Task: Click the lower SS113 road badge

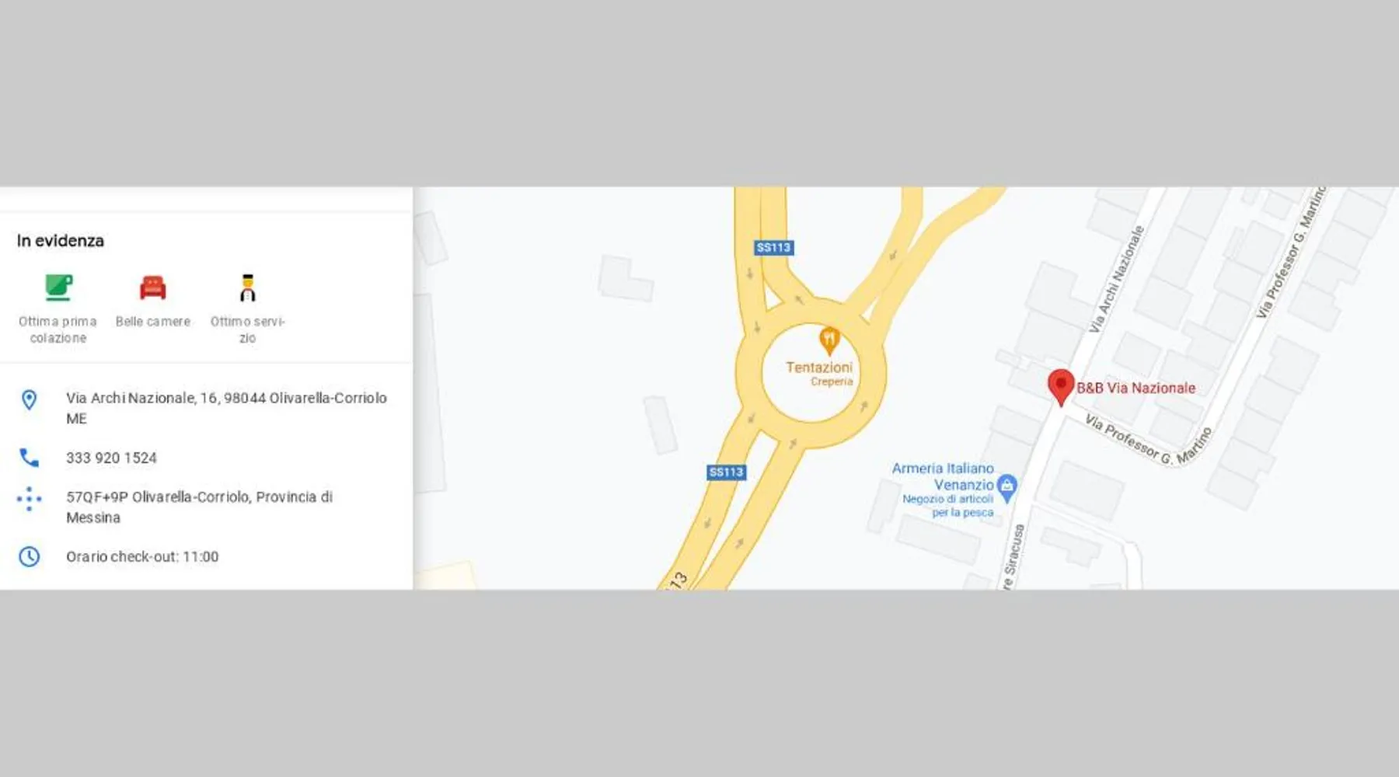Action: [726, 472]
